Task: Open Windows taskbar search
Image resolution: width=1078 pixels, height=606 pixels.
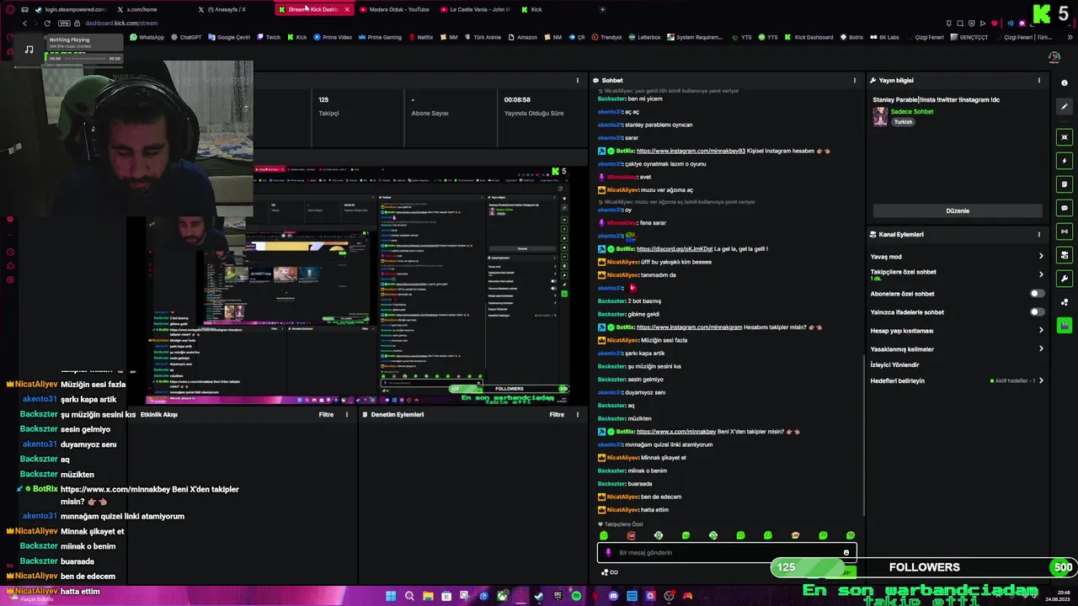Action: (x=409, y=596)
